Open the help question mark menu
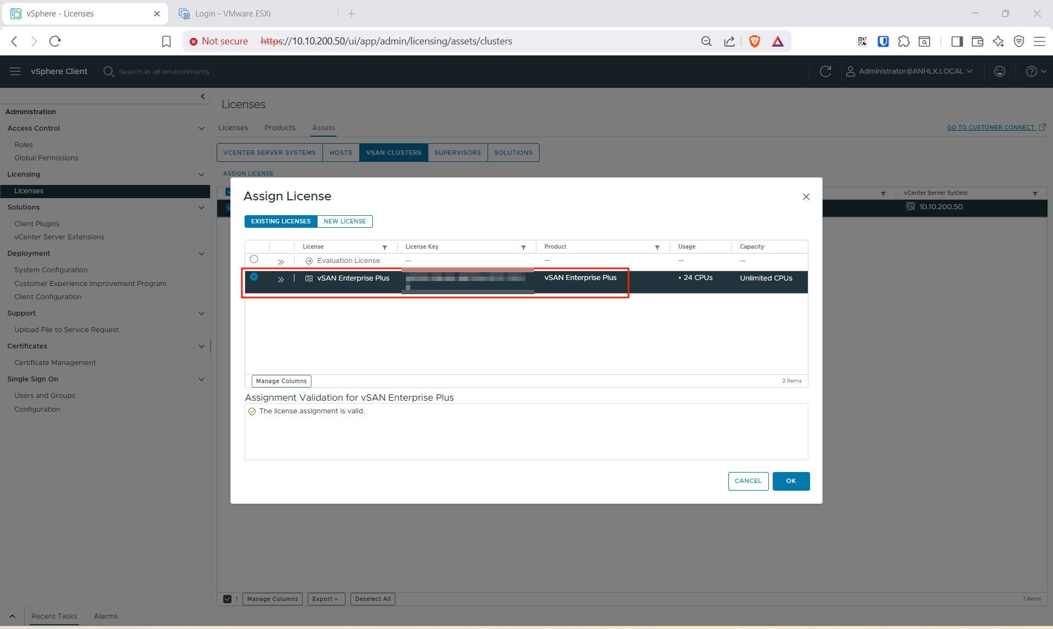 pos(1036,71)
